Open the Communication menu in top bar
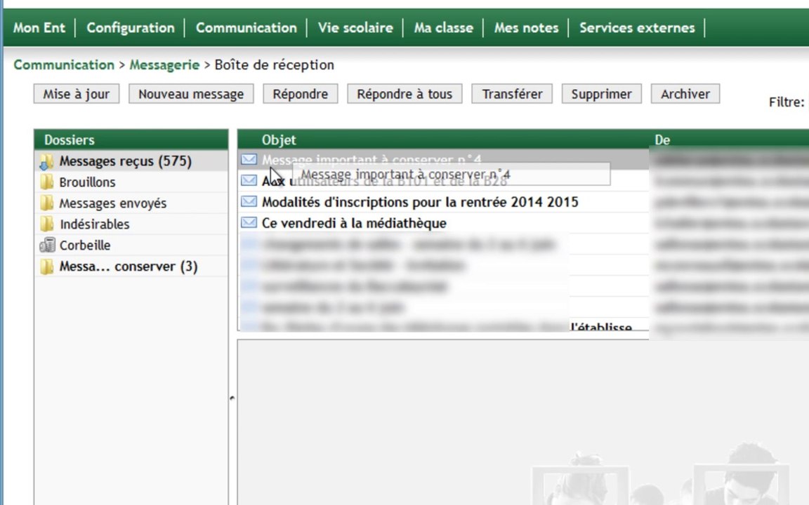The height and width of the screenshot is (505, 809). point(246,28)
